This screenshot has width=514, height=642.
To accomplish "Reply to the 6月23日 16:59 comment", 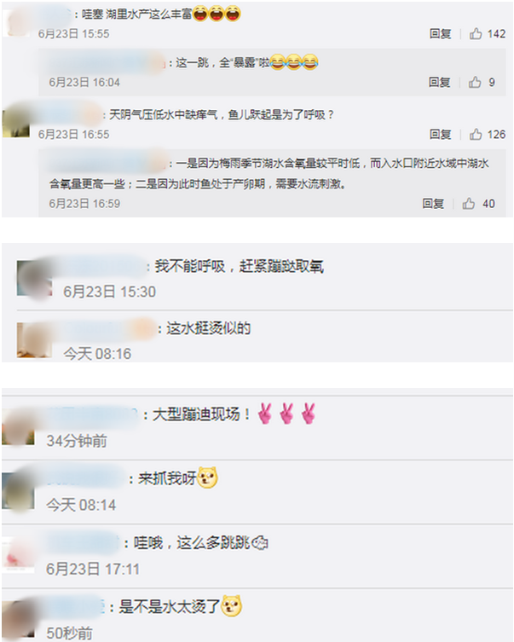I will coord(433,204).
